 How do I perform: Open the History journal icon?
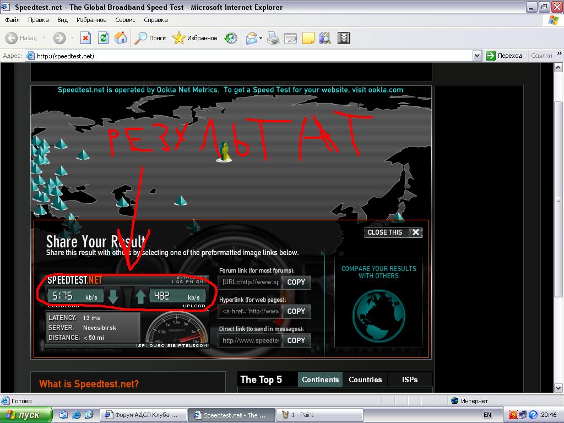coord(231,38)
